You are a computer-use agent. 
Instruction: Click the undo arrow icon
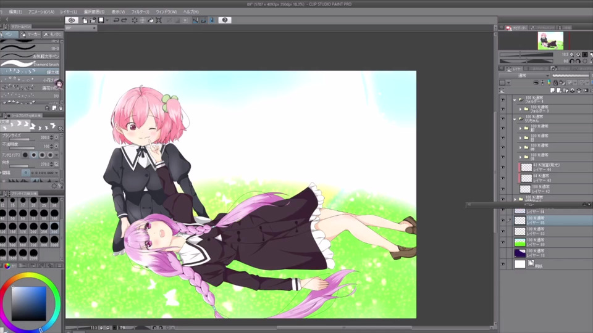click(116, 20)
